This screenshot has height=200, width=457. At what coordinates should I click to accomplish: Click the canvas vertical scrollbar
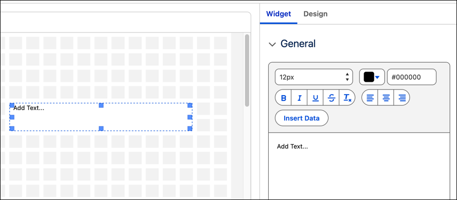247,70
